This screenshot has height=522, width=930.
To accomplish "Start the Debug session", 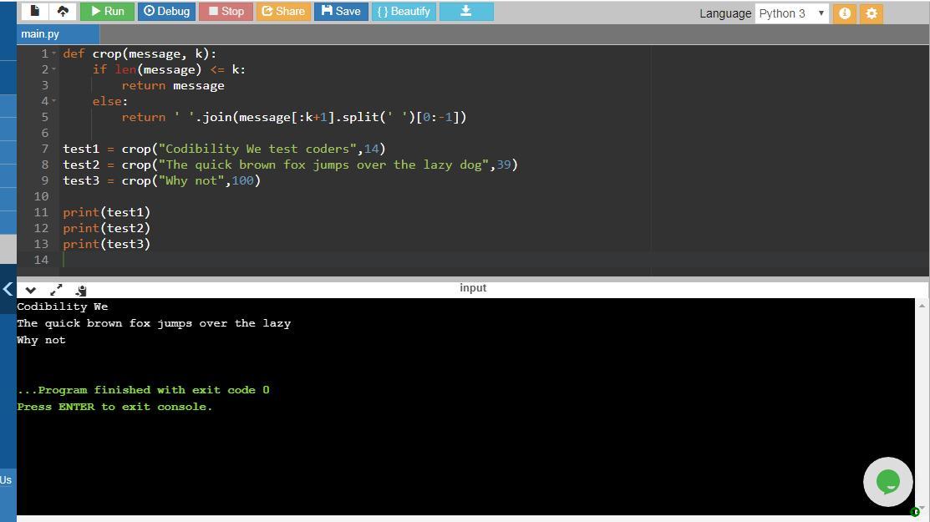I will tap(166, 12).
